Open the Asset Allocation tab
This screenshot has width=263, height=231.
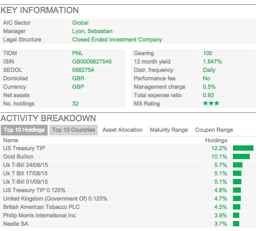(122, 130)
